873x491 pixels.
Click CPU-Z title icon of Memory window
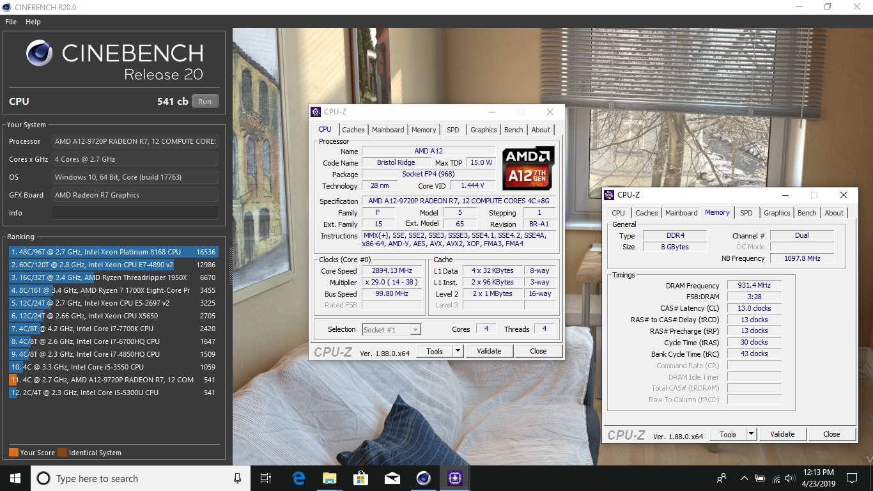(x=609, y=195)
